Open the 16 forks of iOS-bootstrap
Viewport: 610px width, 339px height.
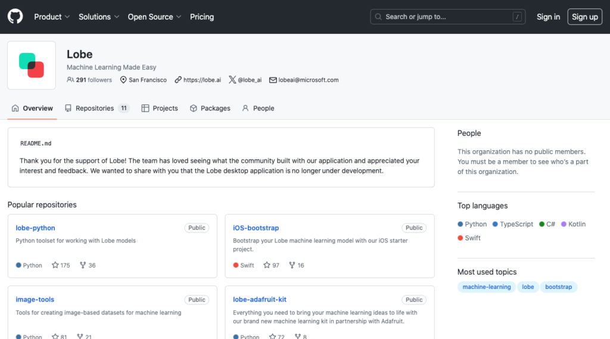(297, 265)
